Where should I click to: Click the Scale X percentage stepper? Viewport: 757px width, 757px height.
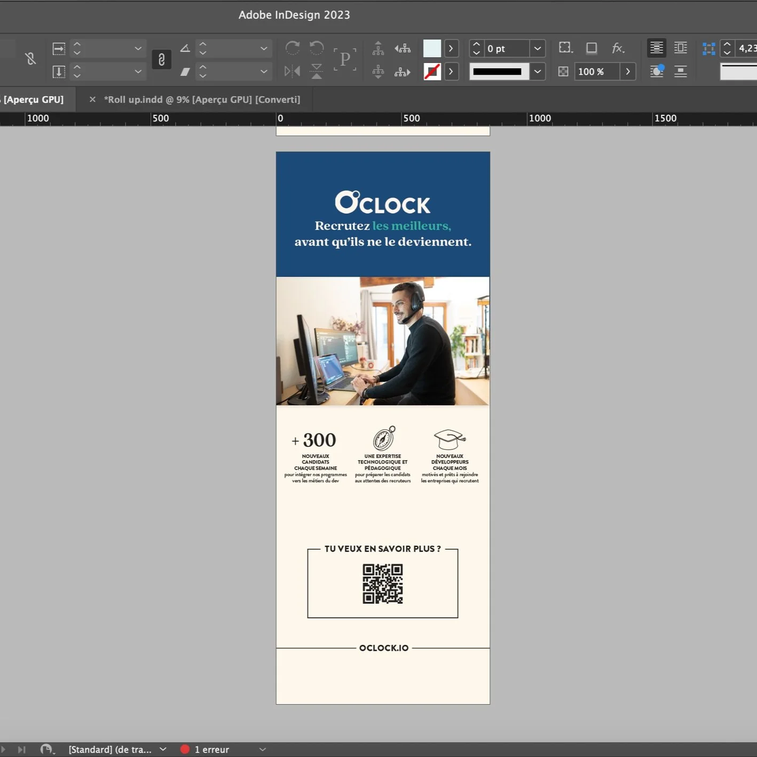(77, 49)
